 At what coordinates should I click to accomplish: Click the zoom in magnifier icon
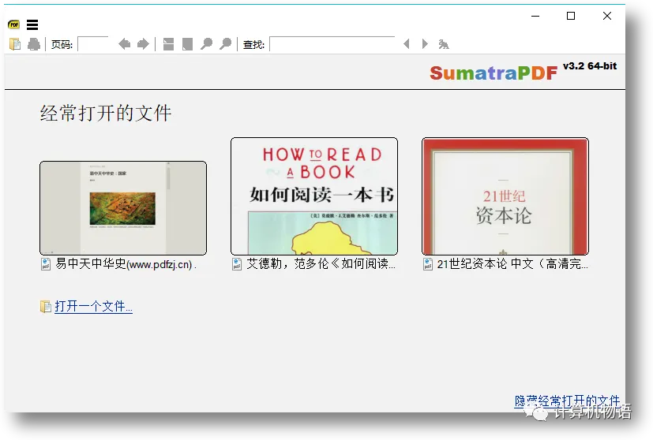(x=225, y=43)
